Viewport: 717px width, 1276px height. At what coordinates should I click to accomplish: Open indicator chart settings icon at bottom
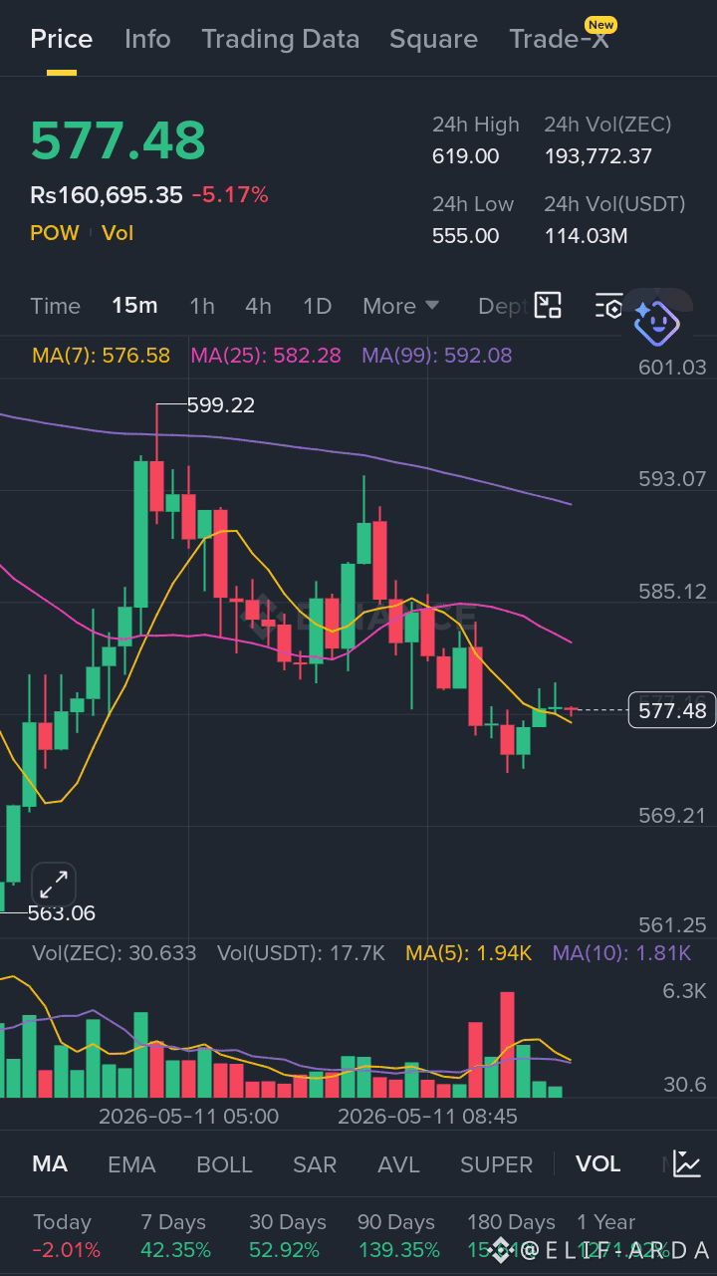[x=687, y=1163]
